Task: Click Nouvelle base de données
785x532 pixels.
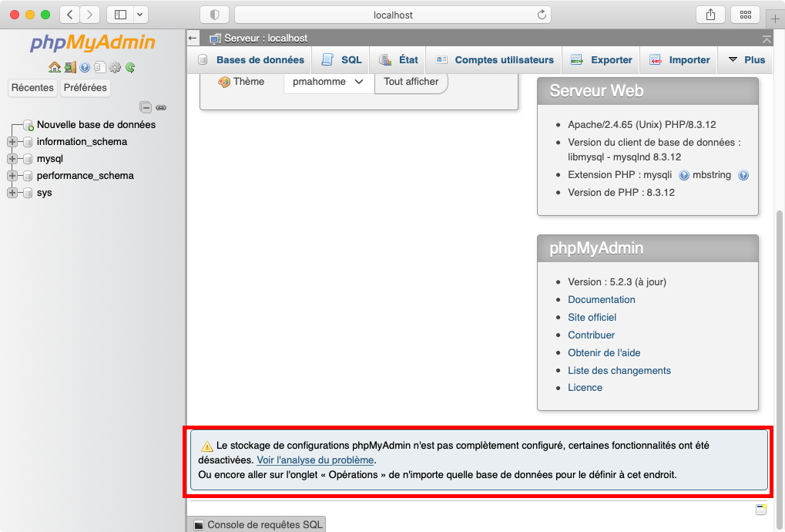Action: [x=96, y=125]
